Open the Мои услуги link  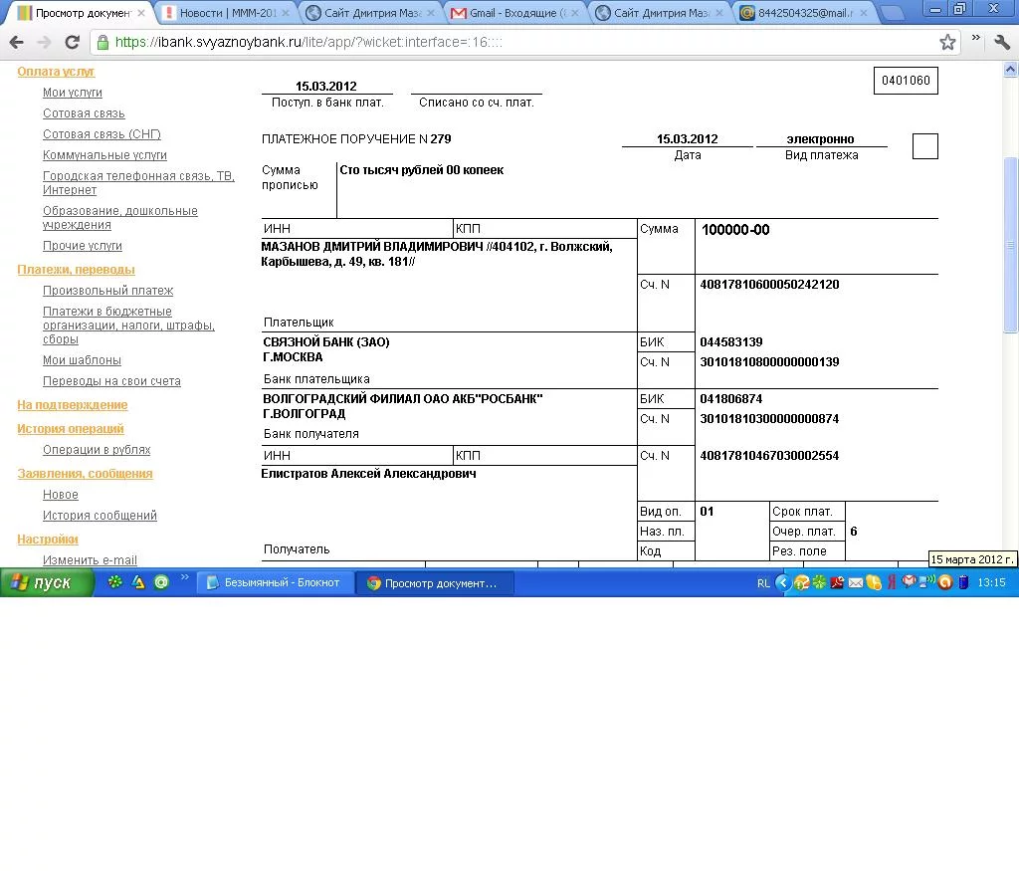point(72,93)
